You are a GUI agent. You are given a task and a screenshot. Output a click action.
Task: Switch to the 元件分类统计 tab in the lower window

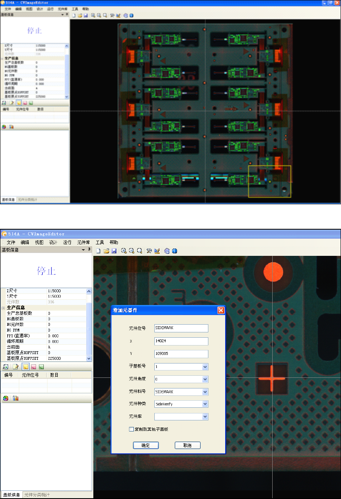tap(37, 495)
